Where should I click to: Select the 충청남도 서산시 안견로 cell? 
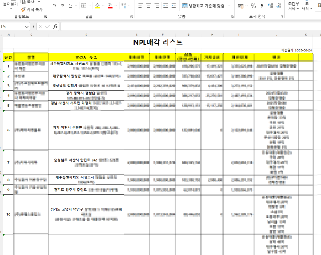(x=86, y=162)
